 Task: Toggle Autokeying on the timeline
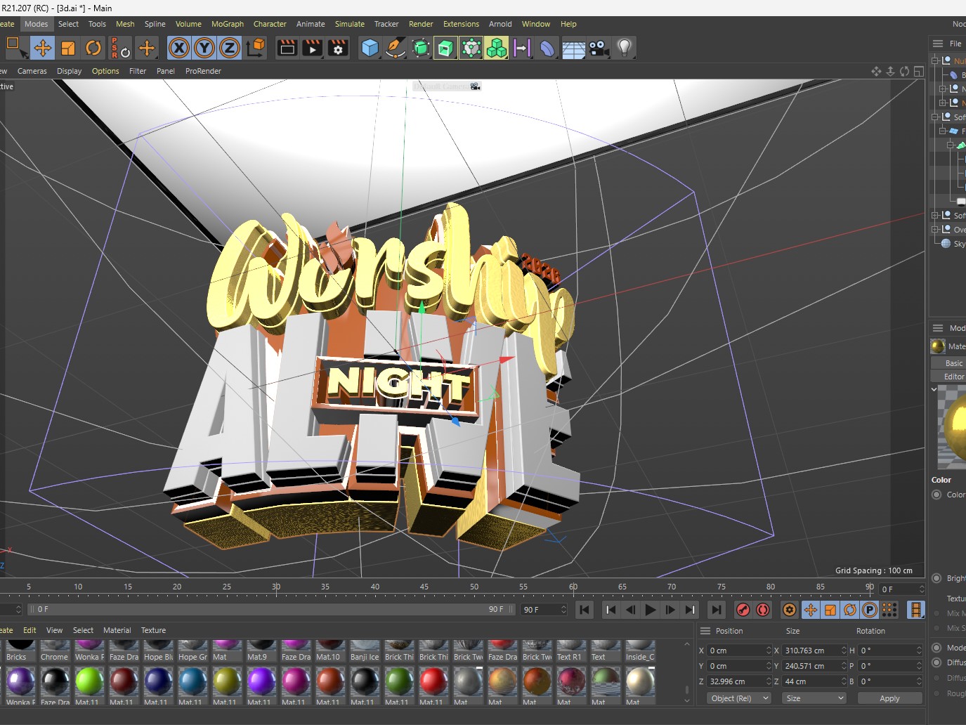pyautogui.click(x=764, y=610)
